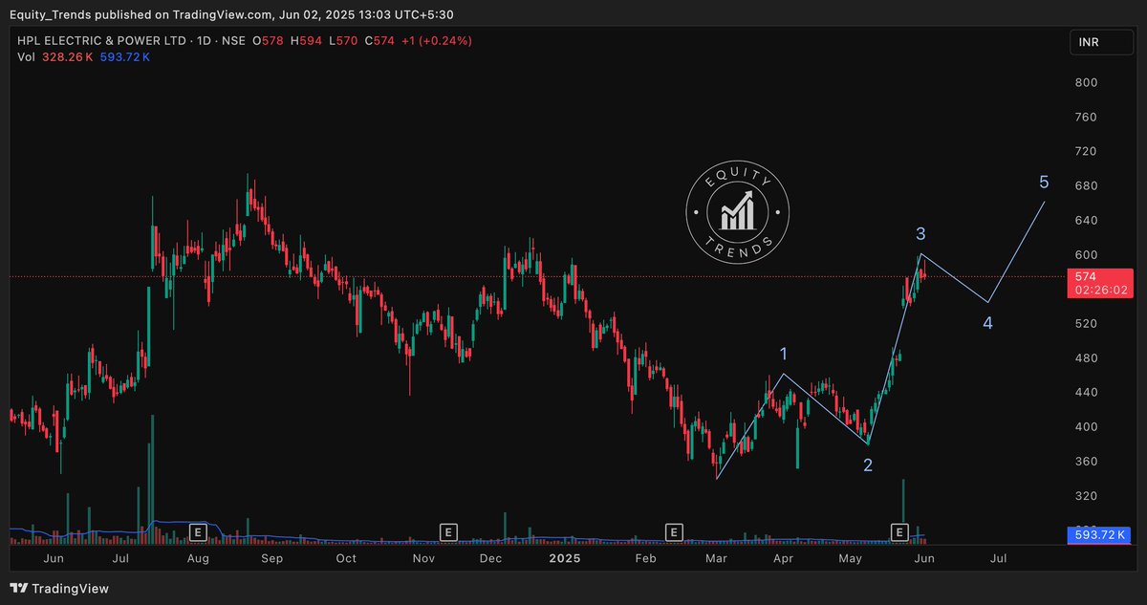Screen dimensions: 1147x605
Task: Click the Sep label on the time axis
Action: click(272, 557)
